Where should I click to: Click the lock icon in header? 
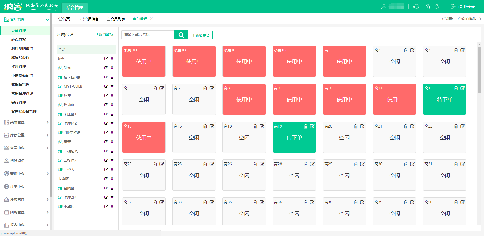(x=427, y=7)
